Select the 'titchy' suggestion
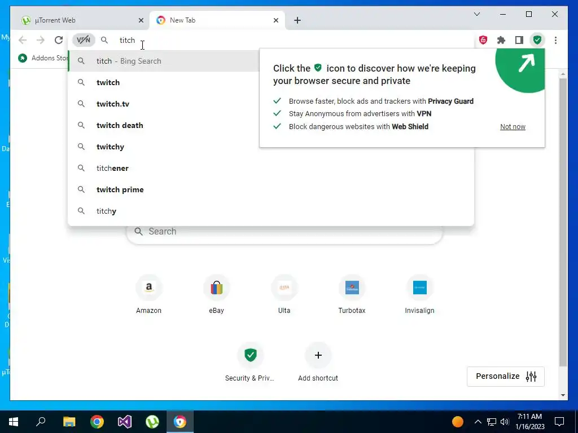The width and height of the screenshot is (578, 433). coord(271,211)
